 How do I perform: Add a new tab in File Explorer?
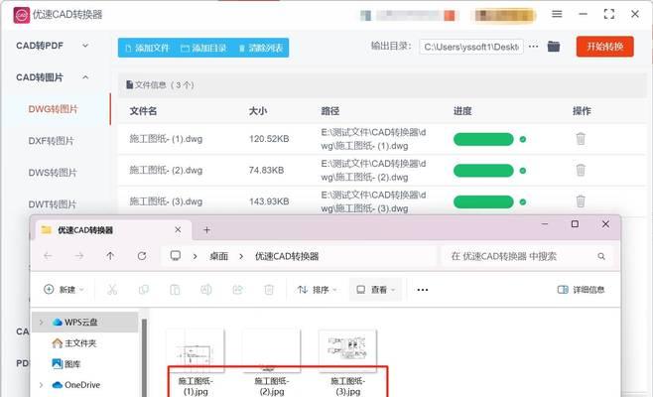point(206,230)
